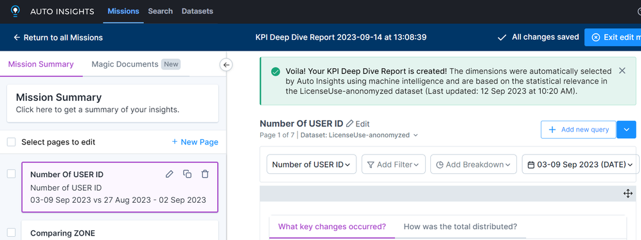
Task: Switch to the Magic Documents tab
Action: tap(136, 64)
